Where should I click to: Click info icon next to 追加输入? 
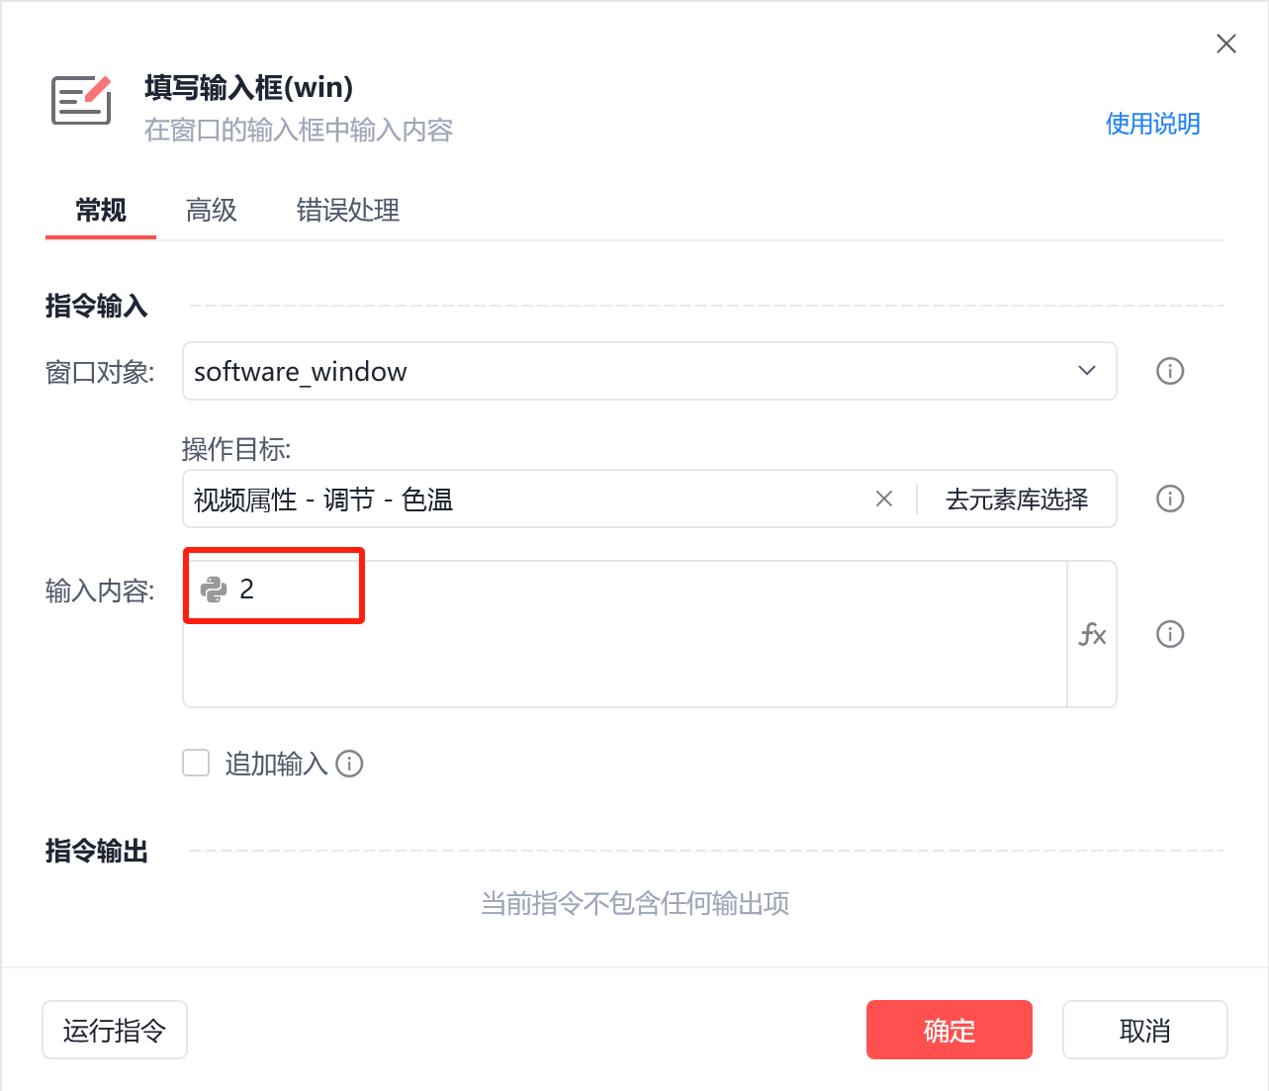click(349, 764)
